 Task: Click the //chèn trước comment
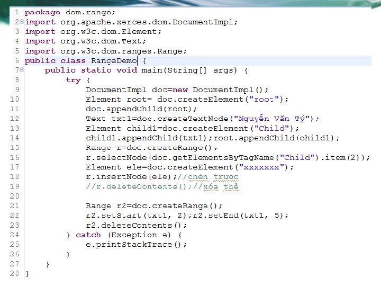(208, 177)
